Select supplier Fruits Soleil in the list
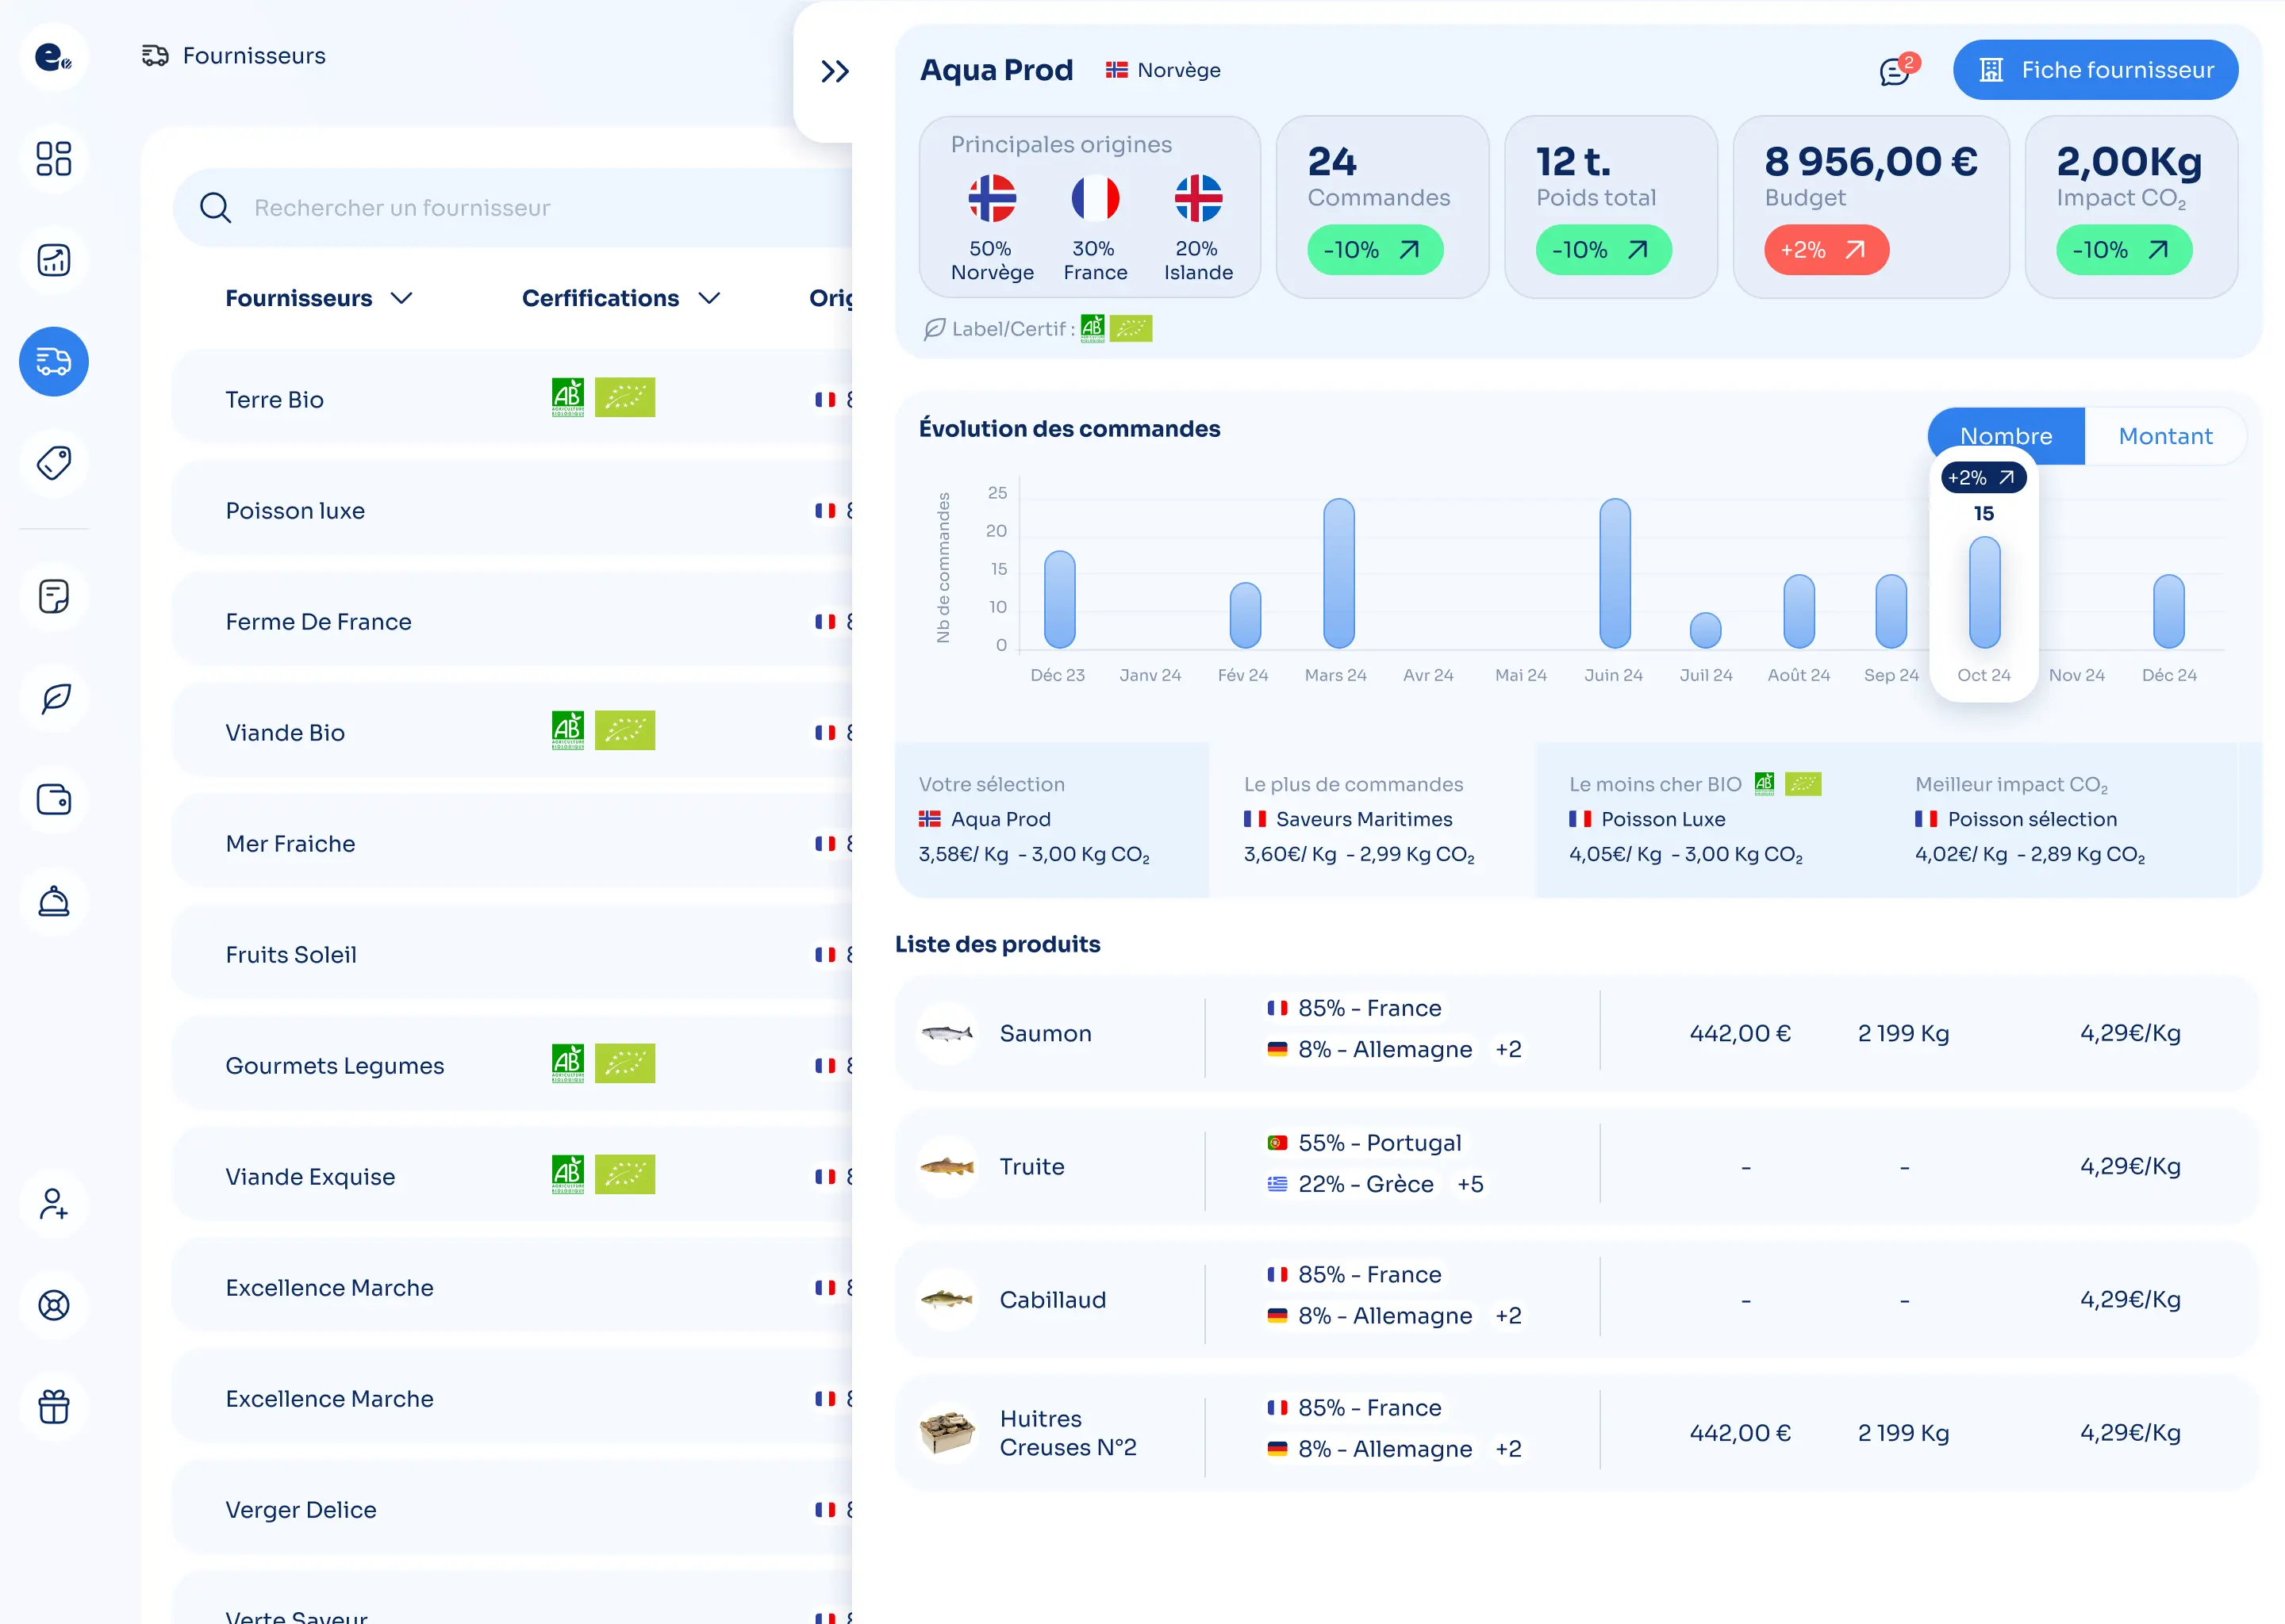Image resolution: width=2285 pixels, height=1624 pixels. [513, 953]
